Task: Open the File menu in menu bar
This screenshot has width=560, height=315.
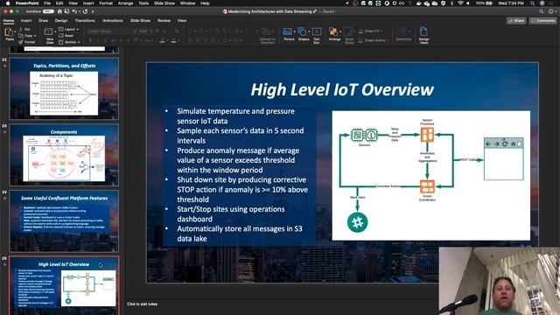Action: [47, 3]
